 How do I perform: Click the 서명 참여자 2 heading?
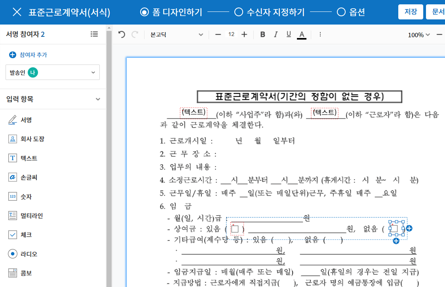click(x=26, y=34)
